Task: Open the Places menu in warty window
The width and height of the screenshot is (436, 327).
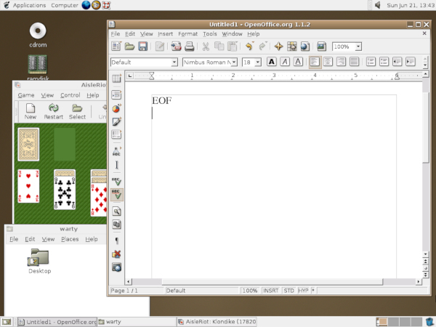Action: (70, 239)
